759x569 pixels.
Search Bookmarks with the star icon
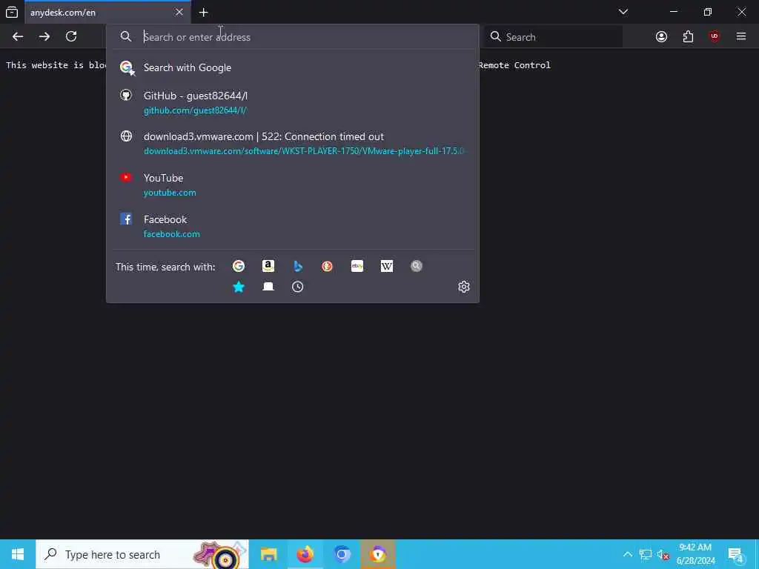coord(239,287)
